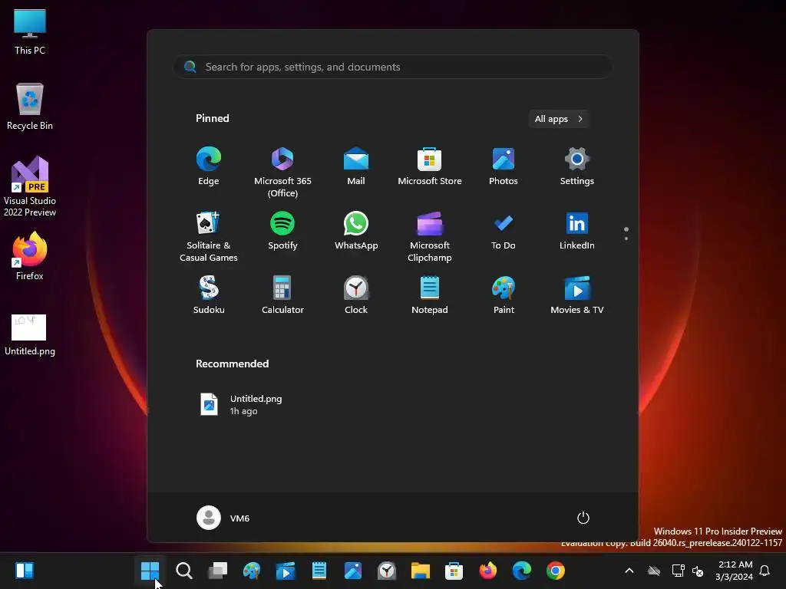This screenshot has width=786, height=589.
Task: Launch Microsoft 365 (Office) pinned app
Action: point(282,173)
